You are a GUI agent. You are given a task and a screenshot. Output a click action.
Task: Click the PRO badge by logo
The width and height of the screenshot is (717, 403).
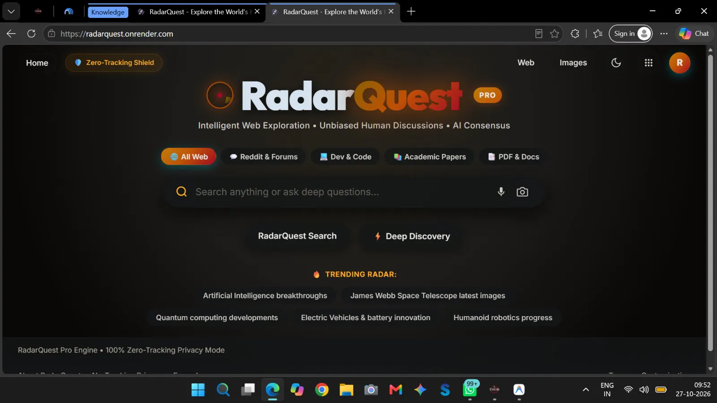(487, 95)
